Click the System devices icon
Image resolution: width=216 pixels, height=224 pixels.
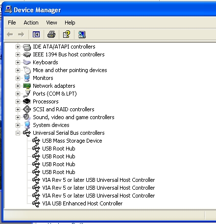tap(27, 125)
